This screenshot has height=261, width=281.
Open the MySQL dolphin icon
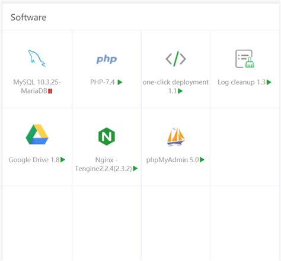[37, 59]
